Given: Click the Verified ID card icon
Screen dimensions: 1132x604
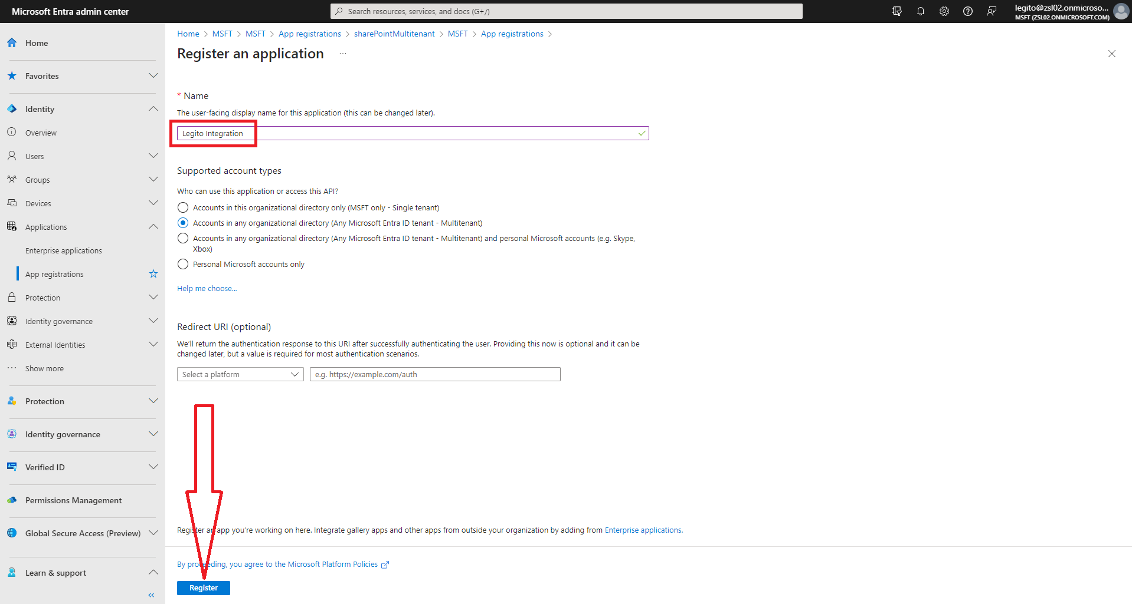Looking at the screenshot, I should coord(12,467).
